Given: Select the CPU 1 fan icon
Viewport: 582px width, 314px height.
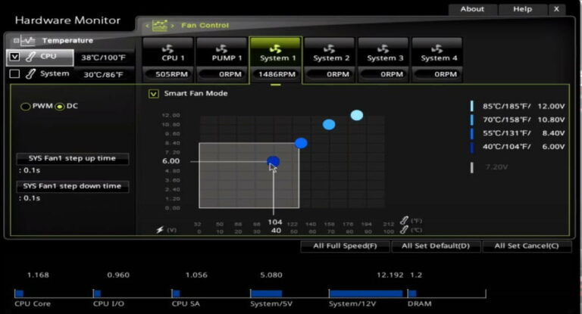Looking at the screenshot, I should tap(167, 48).
